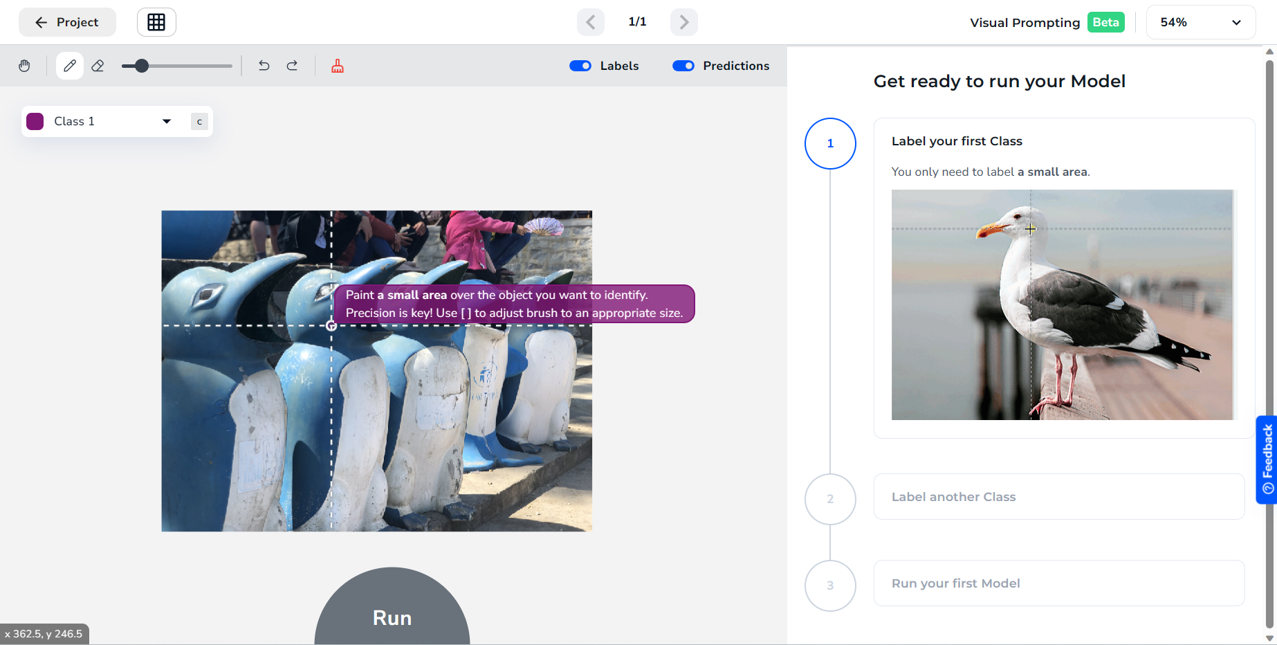Redo the last undone stroke
The height and width of the screenshot is (645, 1277).
[x=292, y=66]
